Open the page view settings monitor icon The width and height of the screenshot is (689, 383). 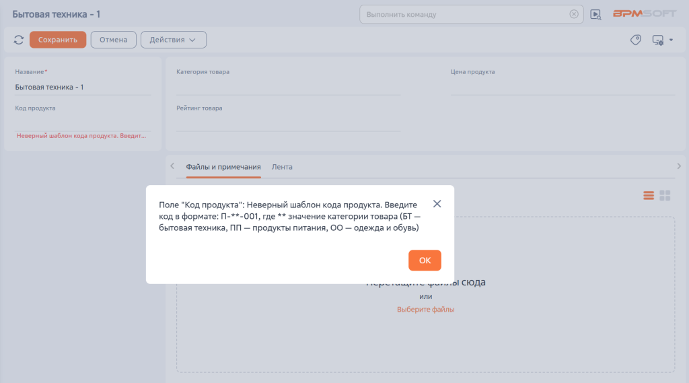point(657,40)
